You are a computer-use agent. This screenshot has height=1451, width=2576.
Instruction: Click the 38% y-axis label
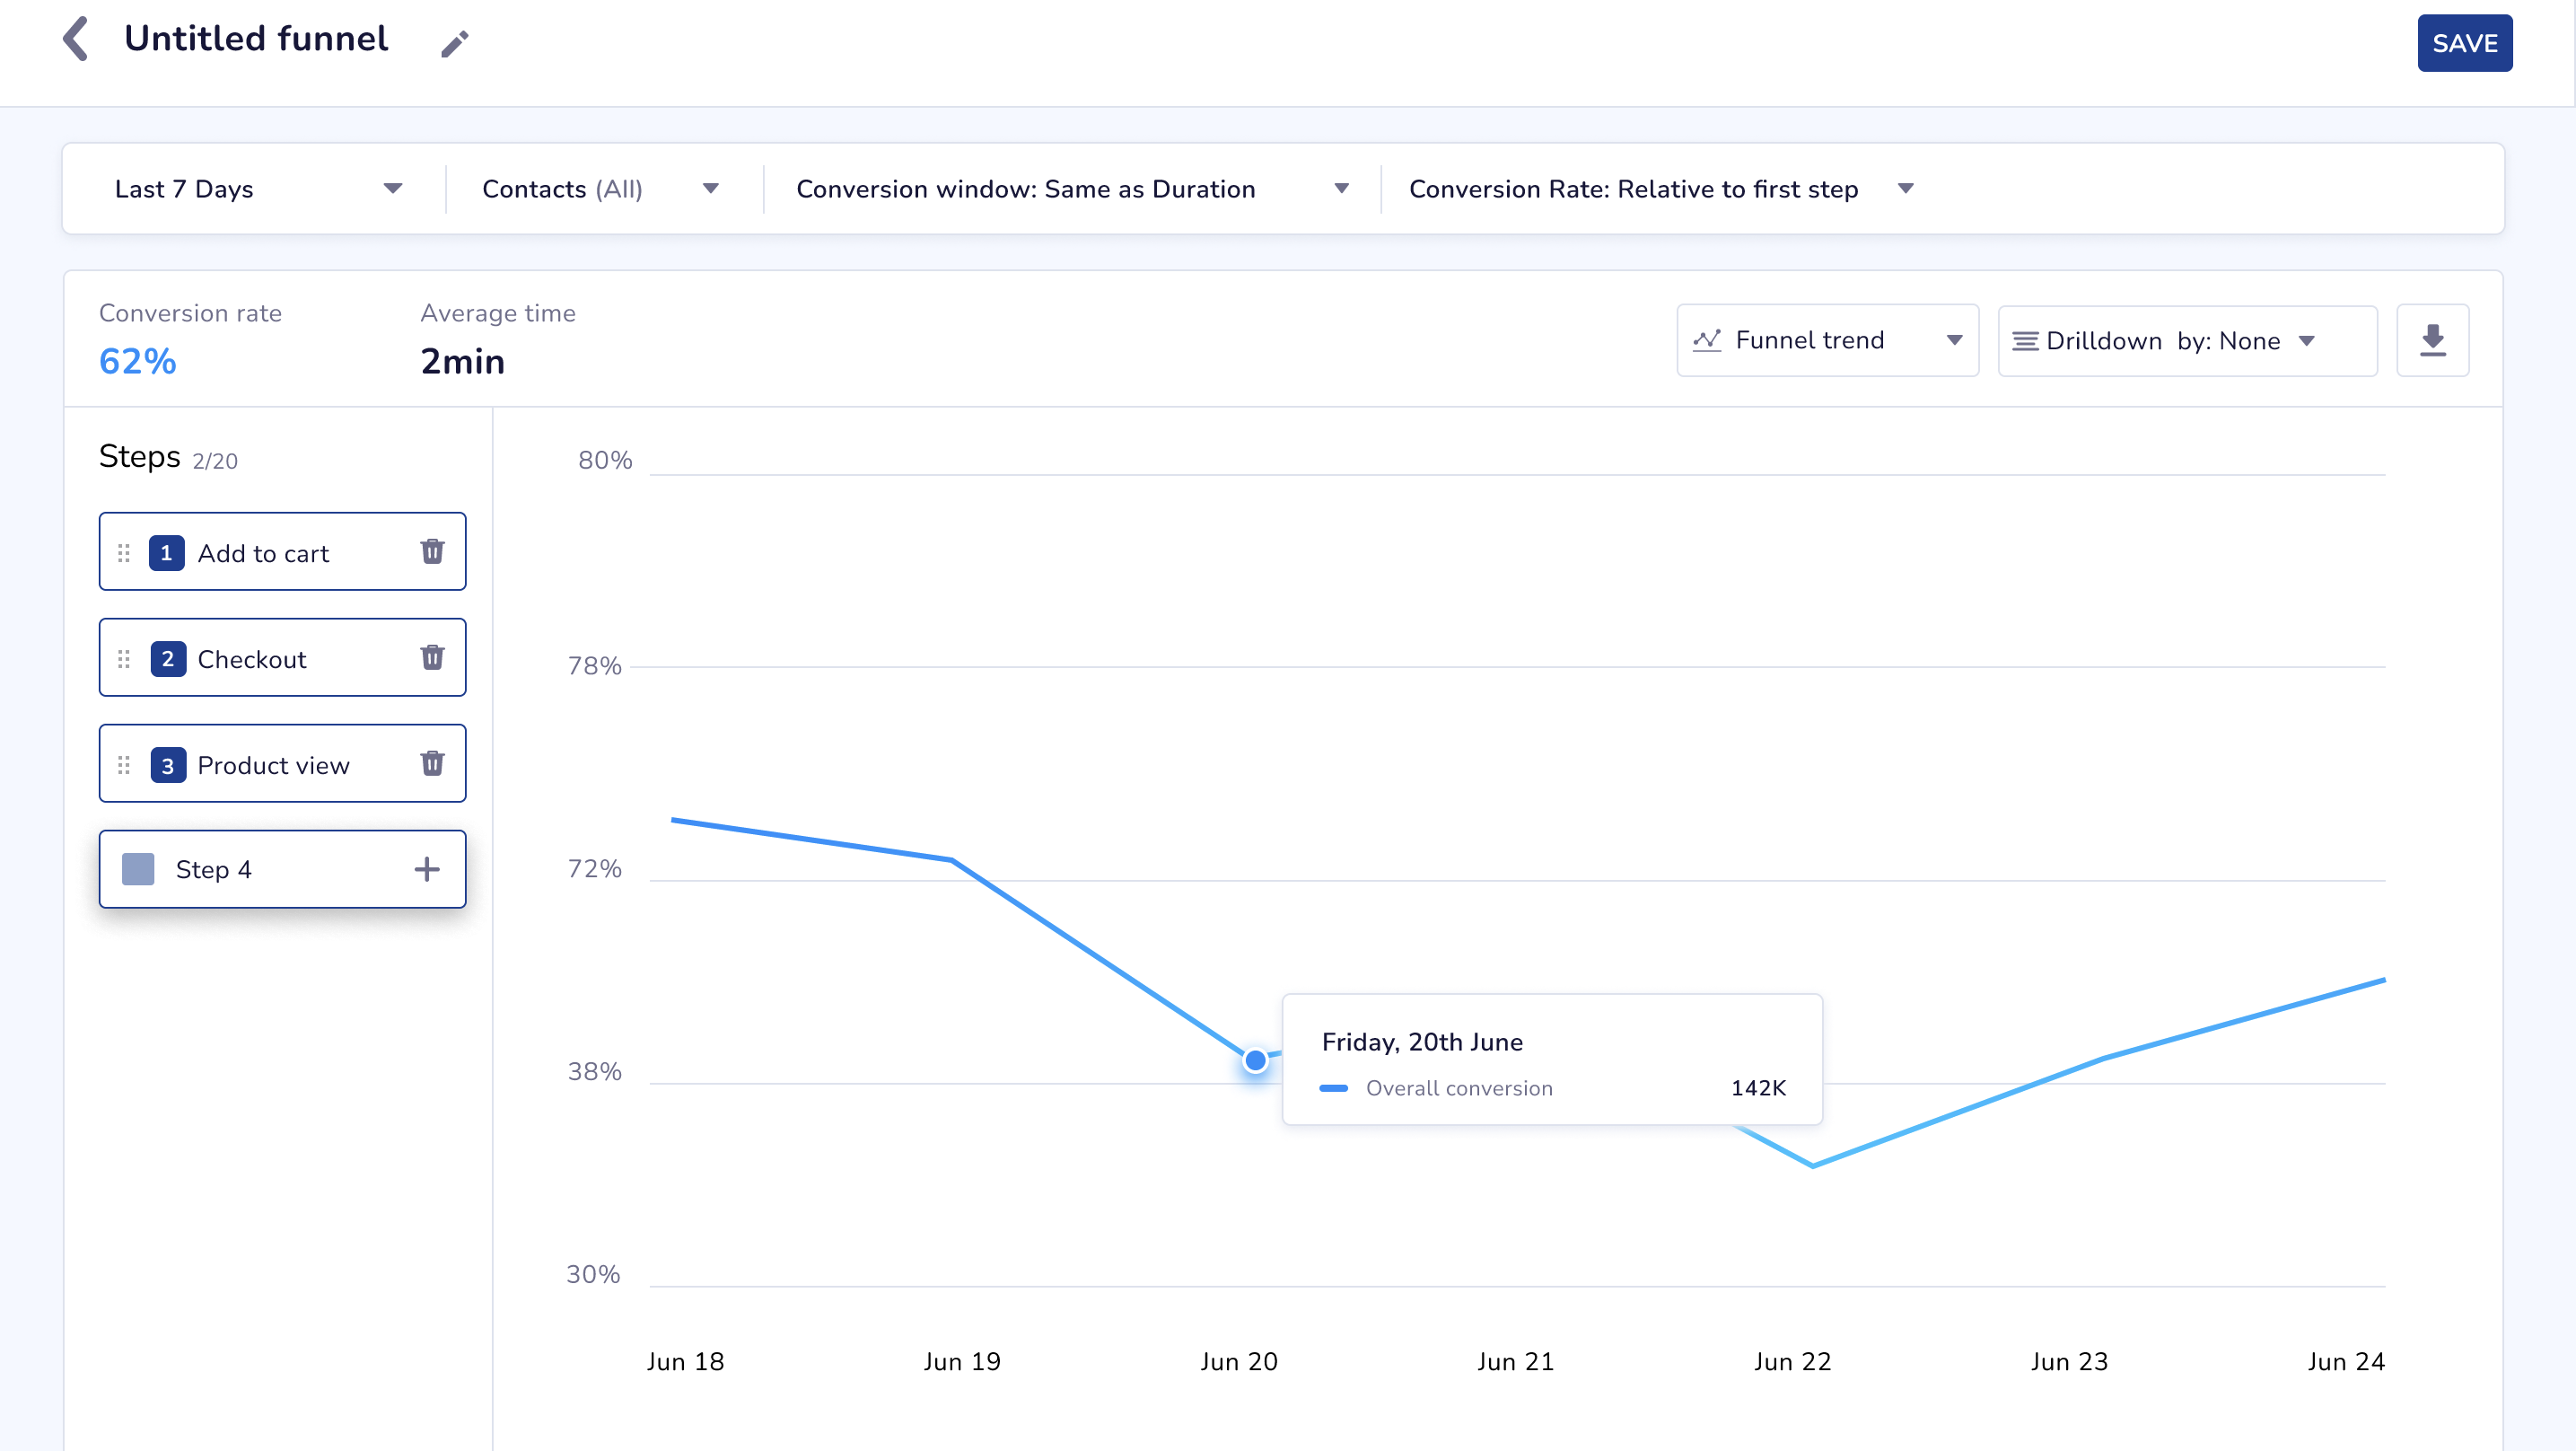click(594, 1072)
